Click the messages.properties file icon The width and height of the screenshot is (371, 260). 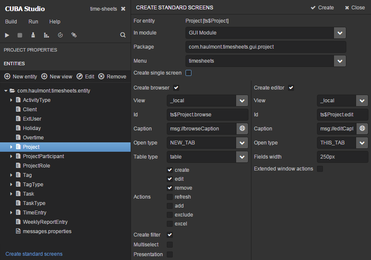point(18,231)
